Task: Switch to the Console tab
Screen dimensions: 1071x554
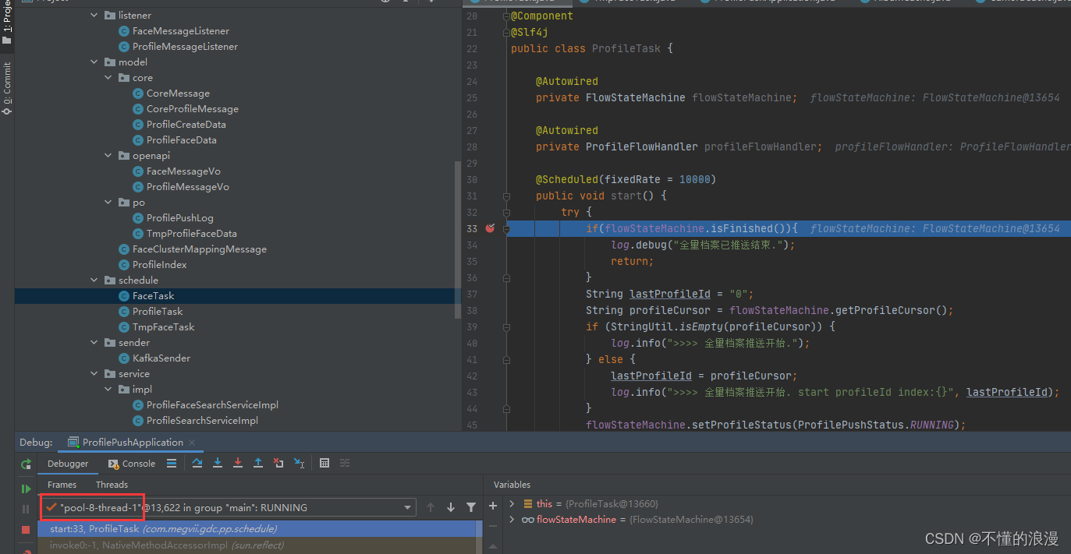Action: pos(132,464)
